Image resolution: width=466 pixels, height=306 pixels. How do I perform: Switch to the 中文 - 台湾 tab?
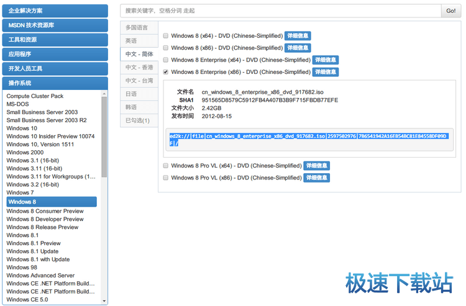coord(139,81)
